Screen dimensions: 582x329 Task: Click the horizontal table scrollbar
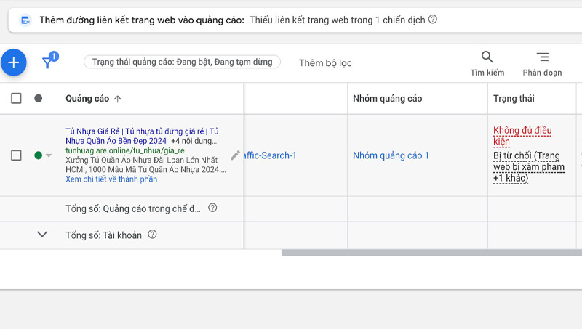tap(431, 253)
